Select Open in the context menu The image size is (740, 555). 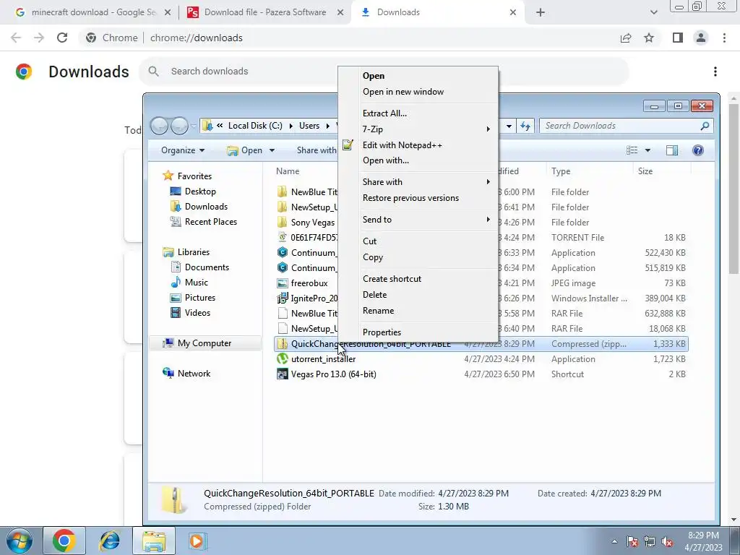coord(374,76)
